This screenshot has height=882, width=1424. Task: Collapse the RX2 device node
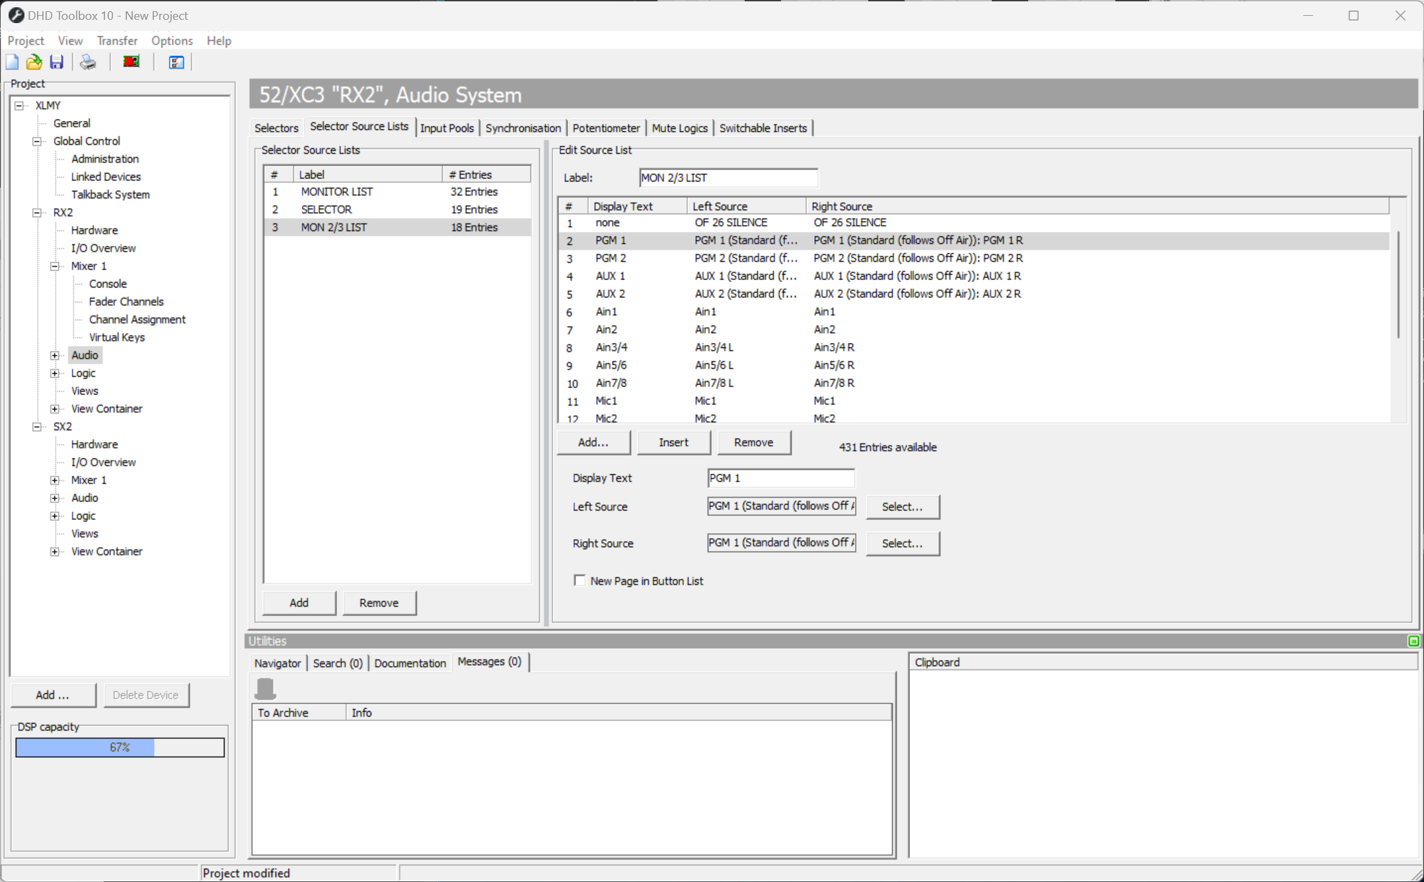click(x=36, y=212)
